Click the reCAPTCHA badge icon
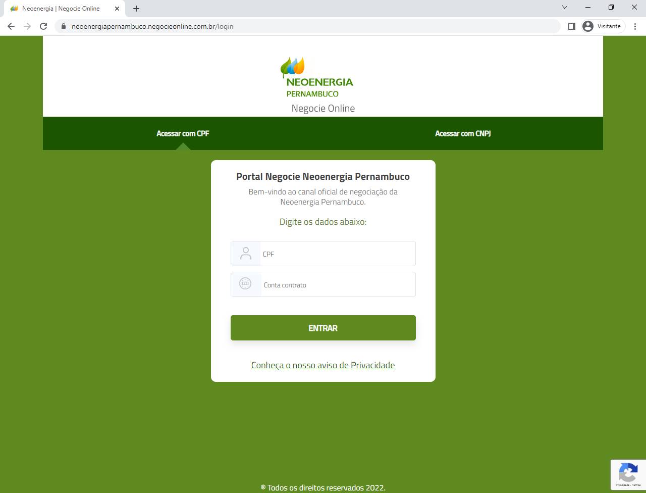The image size is (646, 493). tap(628, 475)
